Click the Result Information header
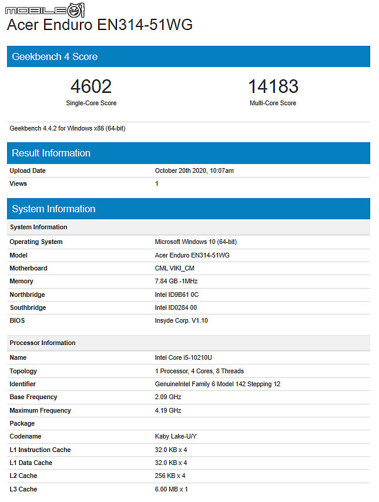The width and height of the screenshot is (379, 502). 189,153
